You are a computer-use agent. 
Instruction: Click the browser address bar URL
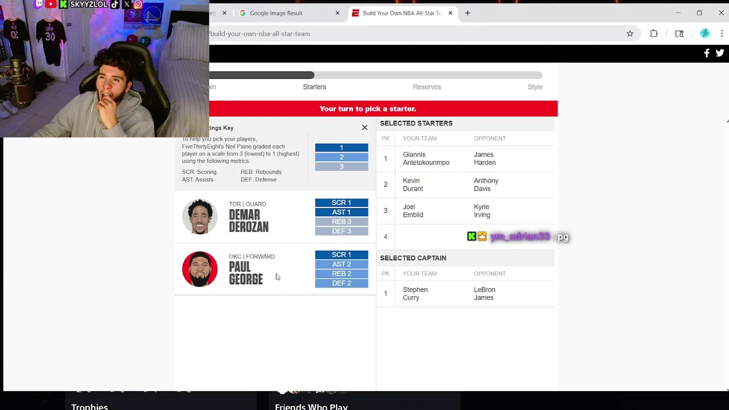260,34
